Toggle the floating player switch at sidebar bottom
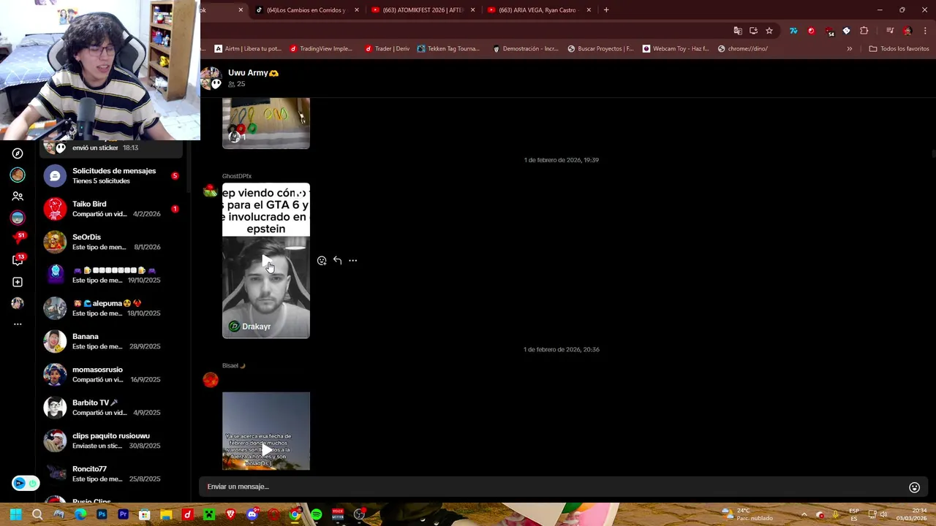 [x=25, y=483]
